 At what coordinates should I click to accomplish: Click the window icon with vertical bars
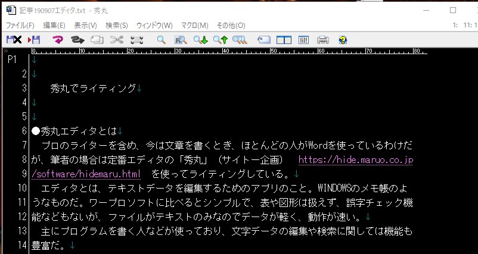click(303, 40)
